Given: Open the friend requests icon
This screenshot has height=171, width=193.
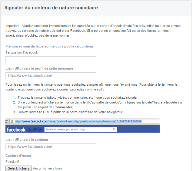Looking at the screenshot, I should click(x=30, y=130).
